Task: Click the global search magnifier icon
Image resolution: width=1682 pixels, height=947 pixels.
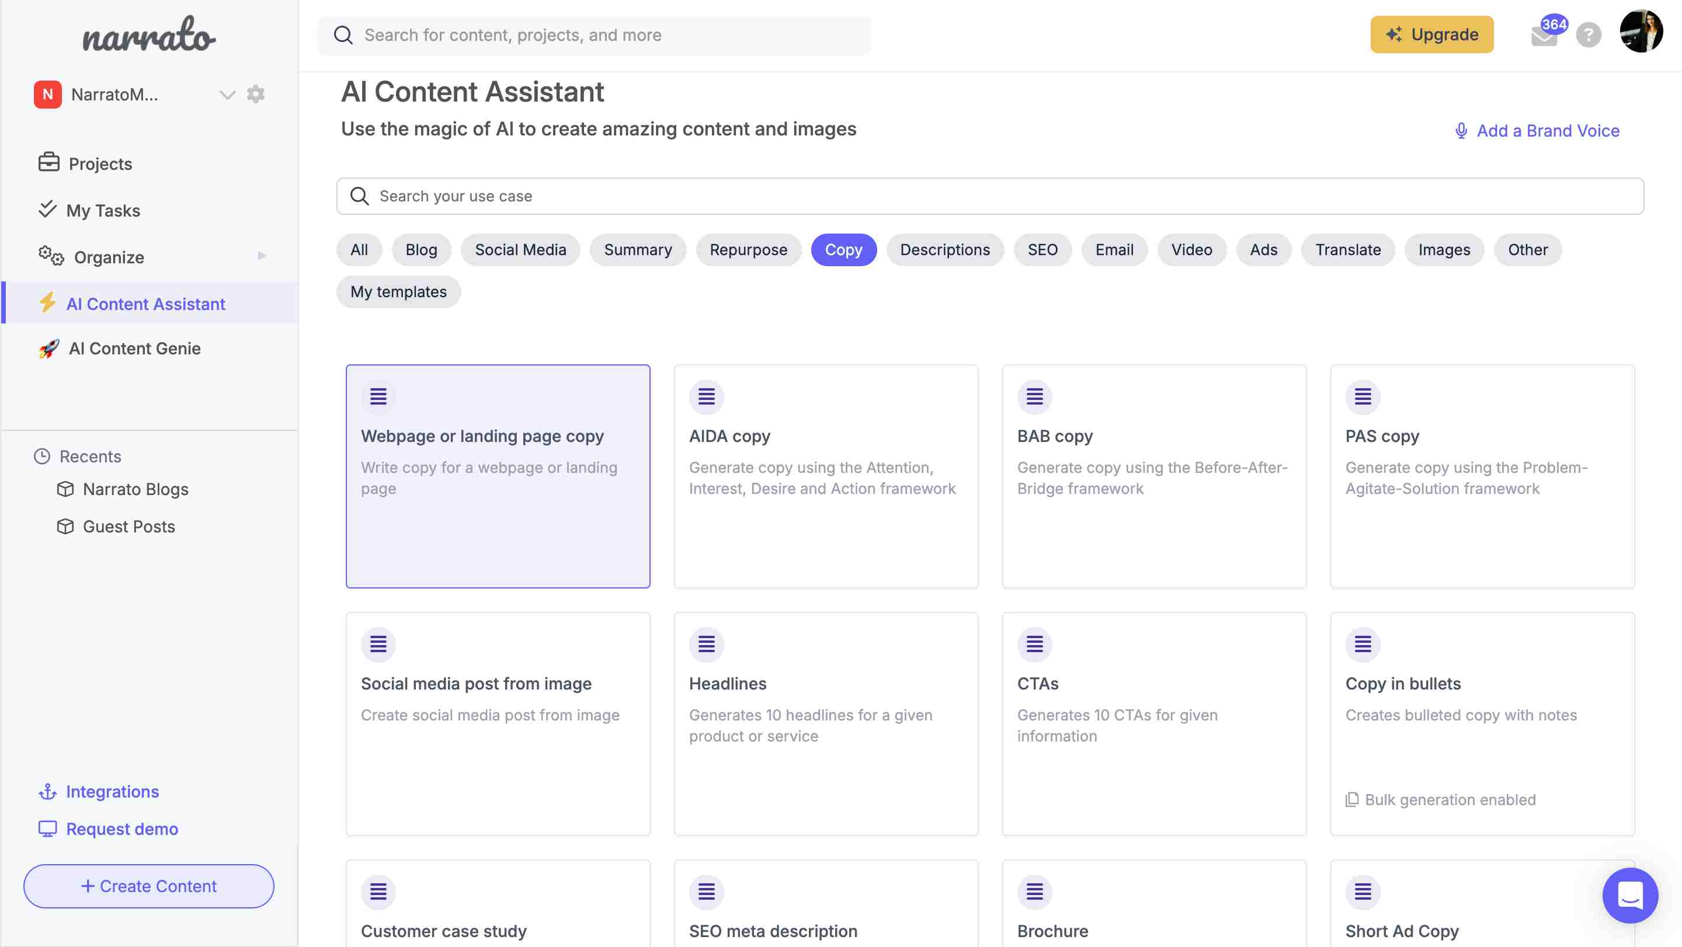Action: (343, 35)
